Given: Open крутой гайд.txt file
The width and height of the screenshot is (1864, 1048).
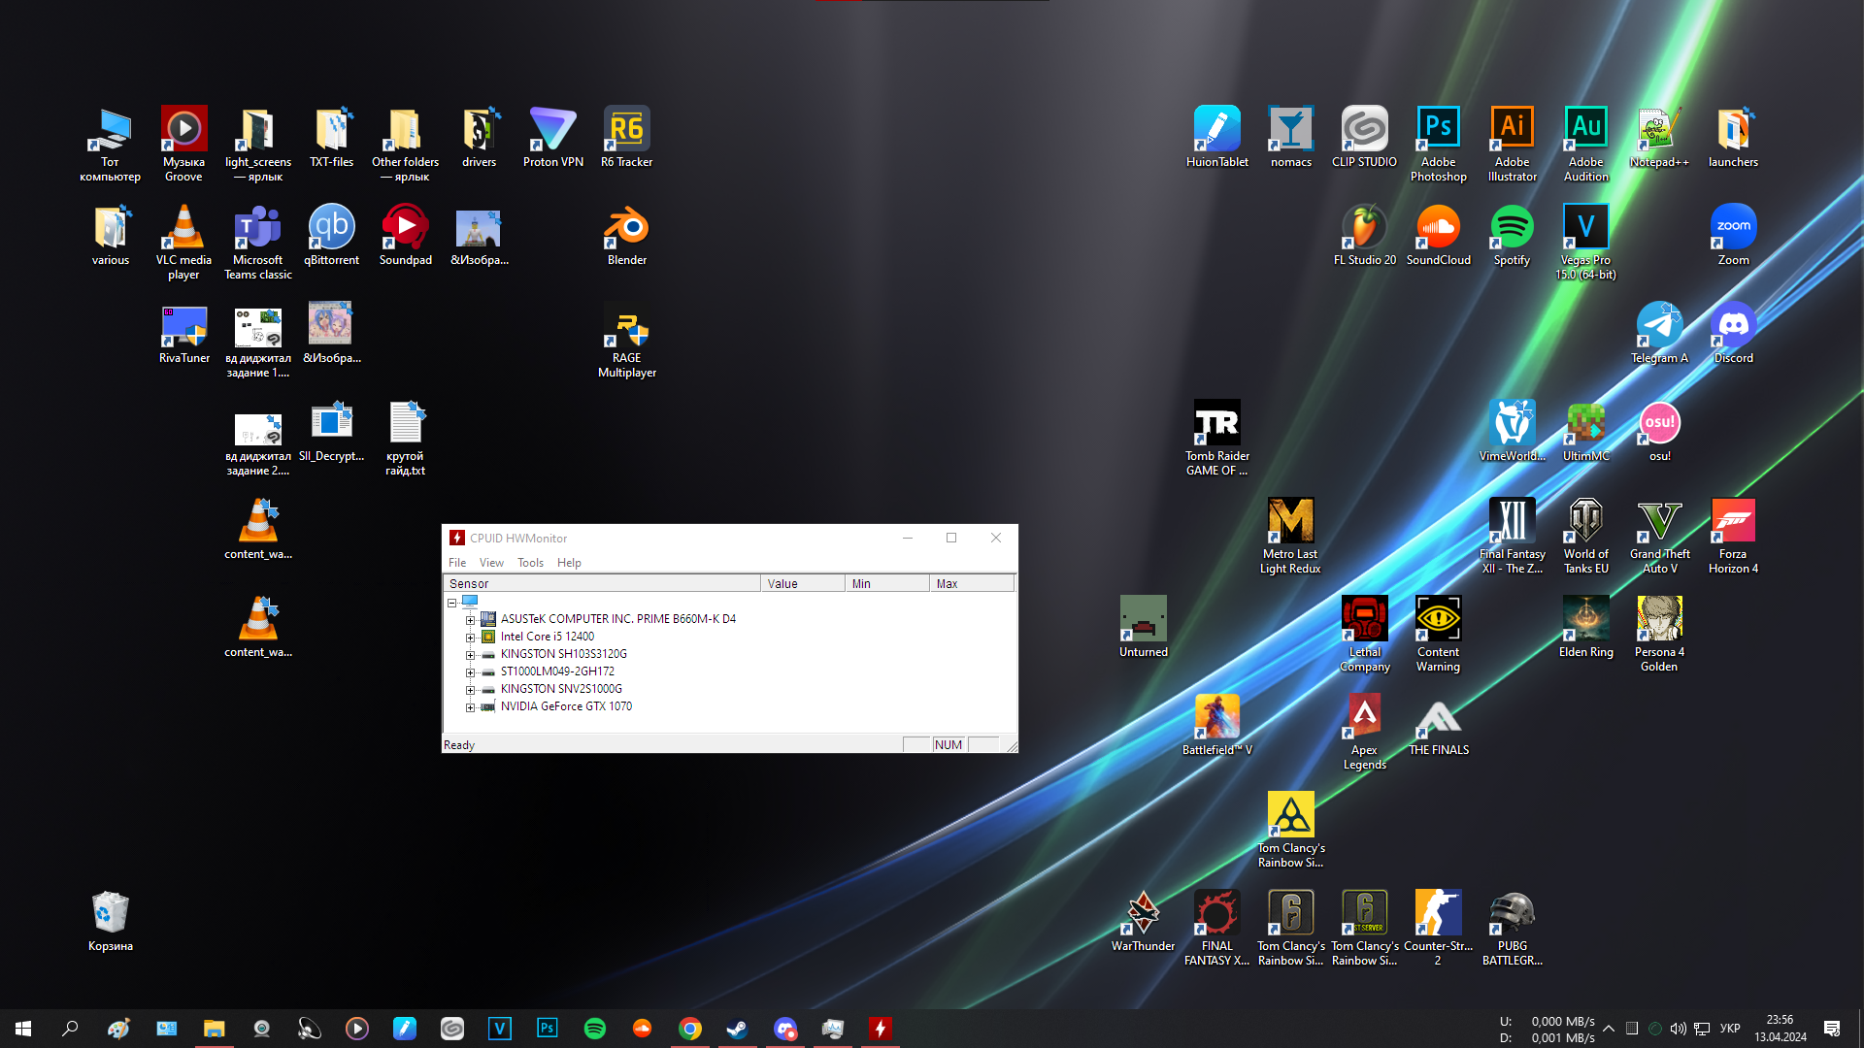Looking at the screenshot, I should coord(405,438).
